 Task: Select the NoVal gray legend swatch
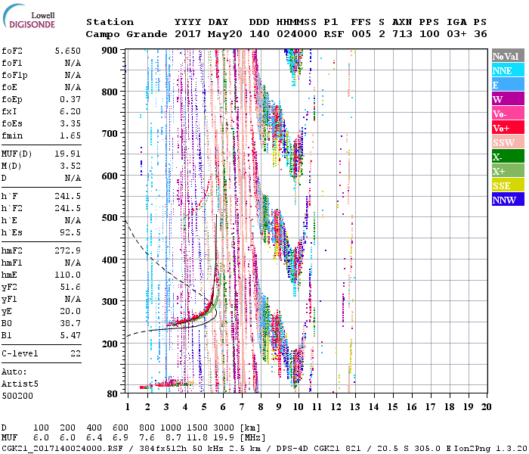click(508, 57)
